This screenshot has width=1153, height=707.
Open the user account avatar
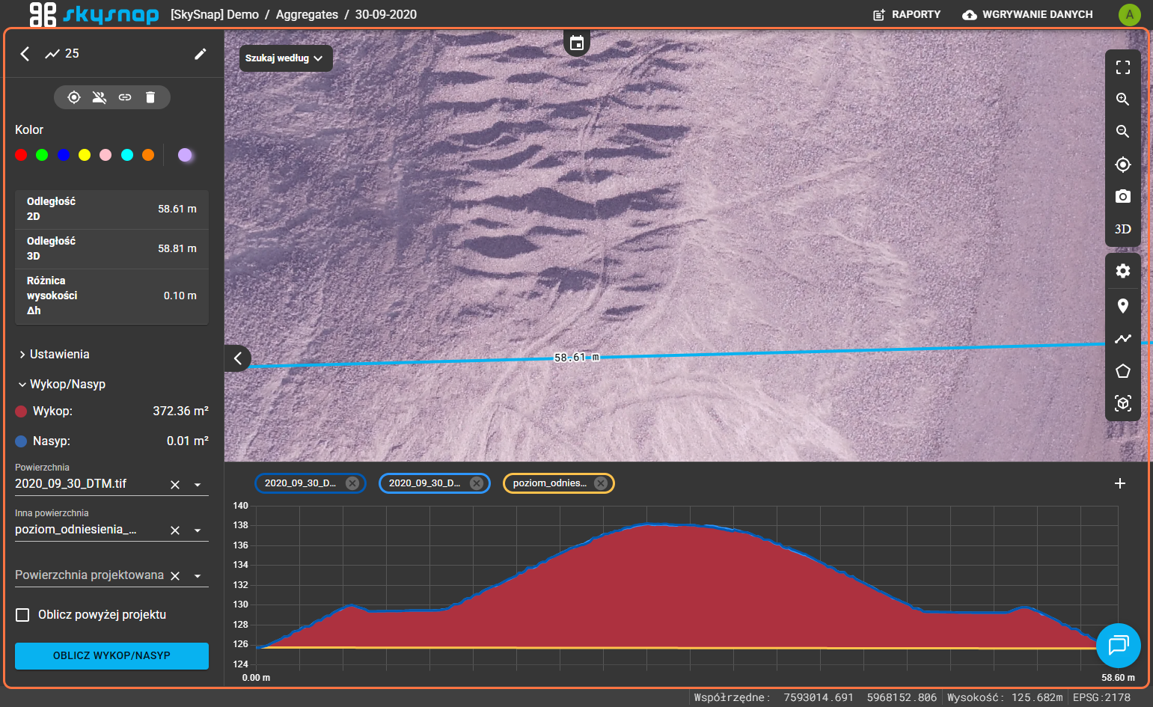click(x=1129, y=14)
